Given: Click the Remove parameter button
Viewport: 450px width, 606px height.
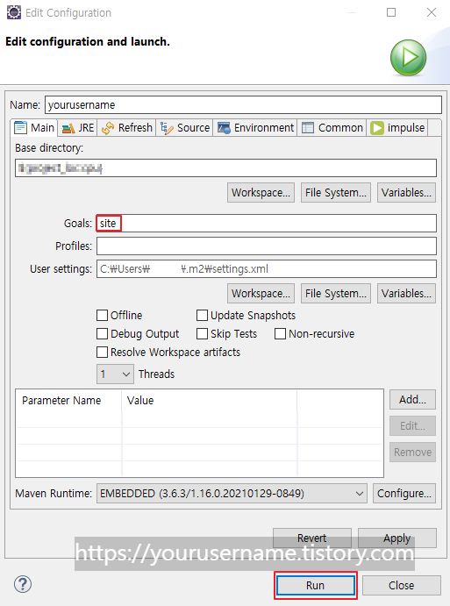Looking at the screenshot, I should click(412, 453).
